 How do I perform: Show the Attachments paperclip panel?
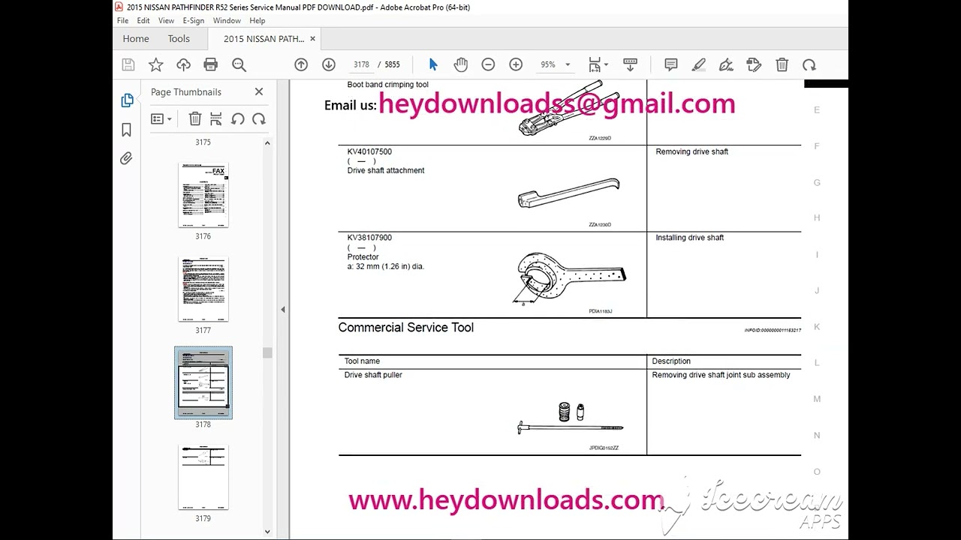tap(126, 158)
